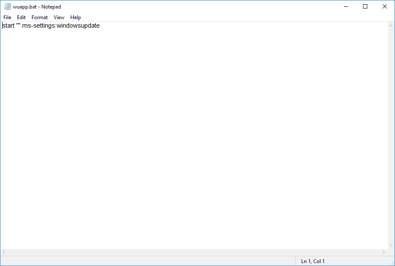Close the wuapp.bat Notepad window

coord(385,6)
